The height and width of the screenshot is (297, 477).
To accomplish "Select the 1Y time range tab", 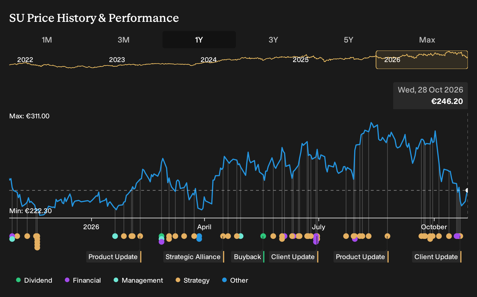I will tap(199, 40).
